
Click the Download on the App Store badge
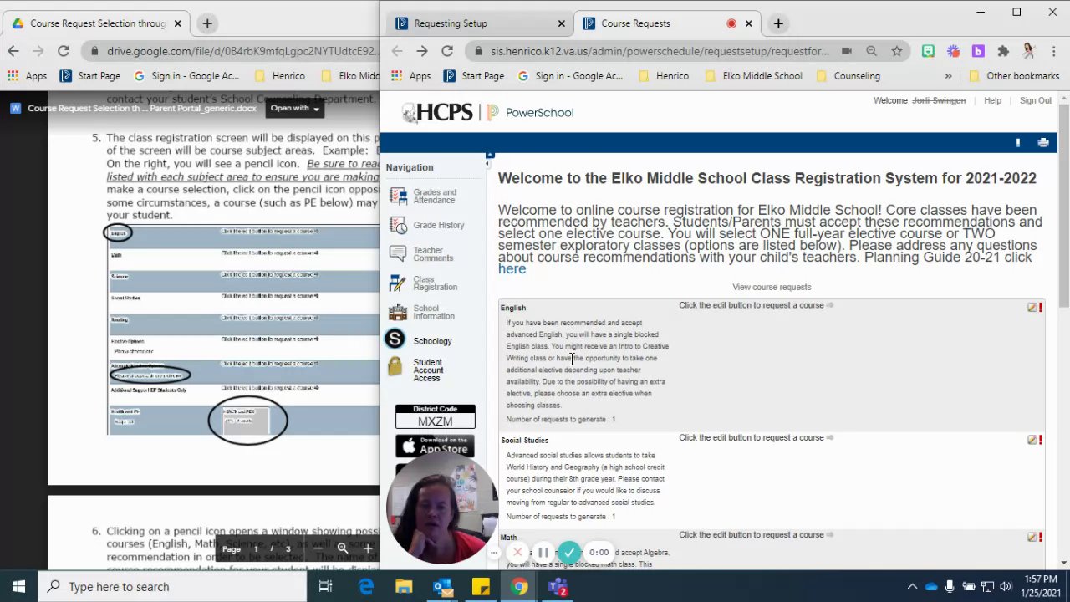coord(435,446)
